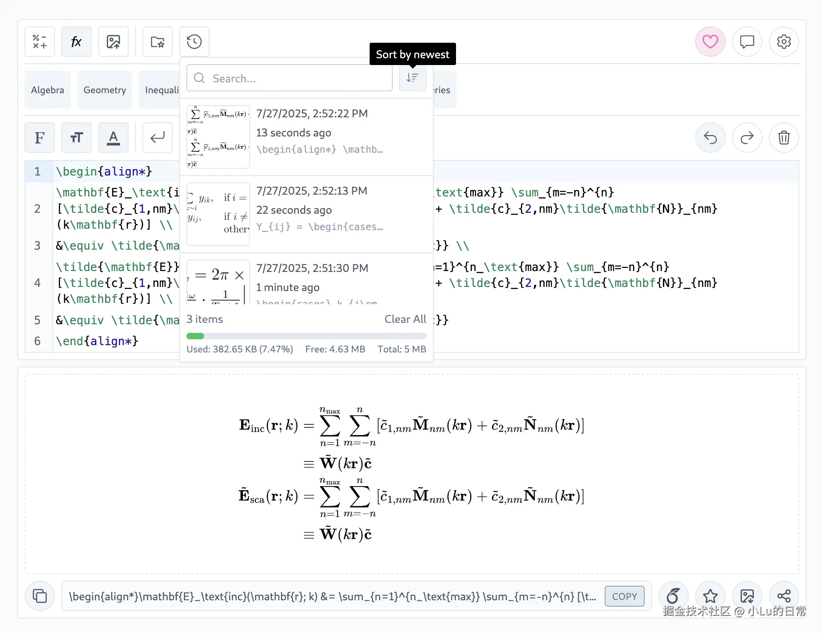Select the Algebra category tab
Image resolution: width=822 pixels, height=633 pixels.
pos(47,90)
